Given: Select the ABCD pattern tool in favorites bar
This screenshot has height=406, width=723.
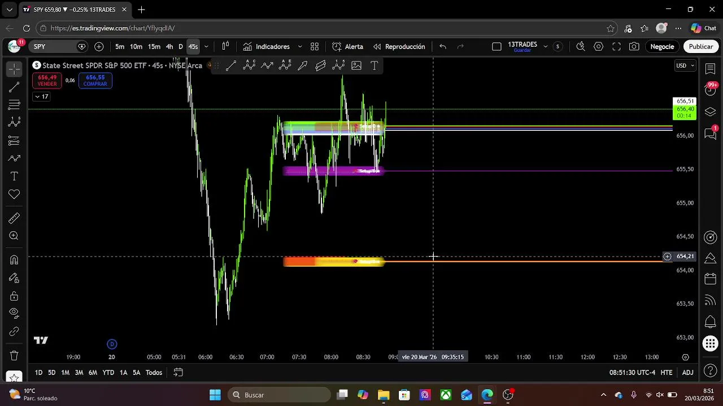Looking at the screenshot, I should coord(249,65).
